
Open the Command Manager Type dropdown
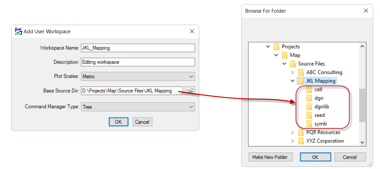pos(138,107)
